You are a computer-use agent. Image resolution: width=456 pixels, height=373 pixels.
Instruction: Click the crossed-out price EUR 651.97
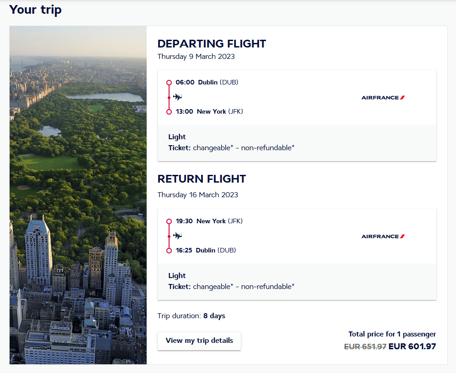click(x=365, y=347)
